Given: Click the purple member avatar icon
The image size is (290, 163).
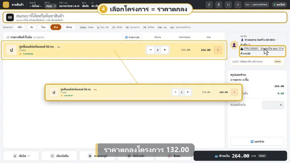Looking at the screenshot, I should pos(234,45).
